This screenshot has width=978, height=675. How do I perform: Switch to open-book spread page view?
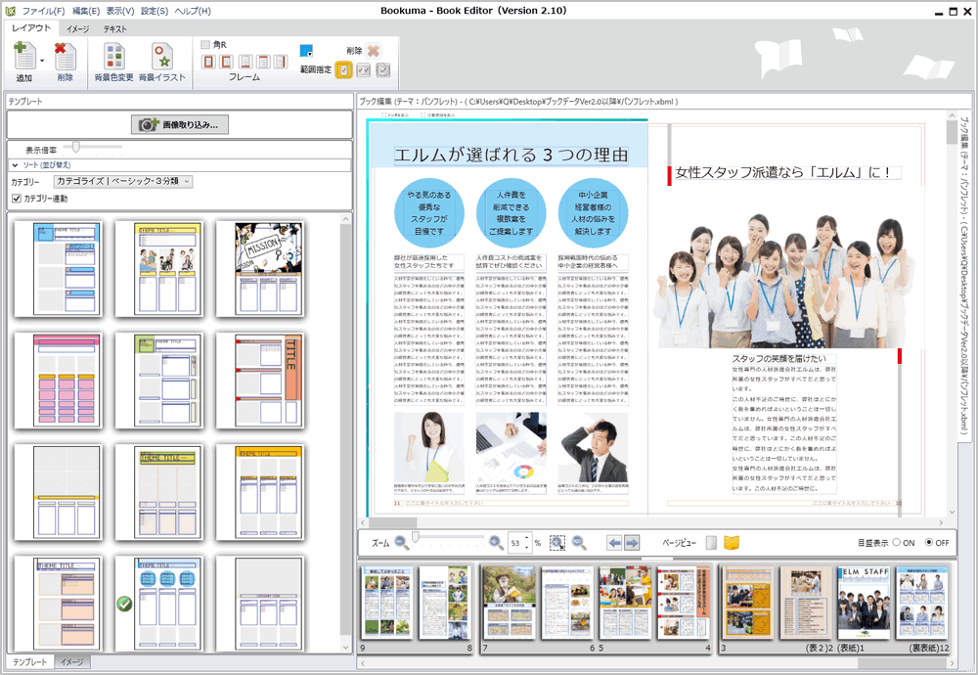click(732, 542)
